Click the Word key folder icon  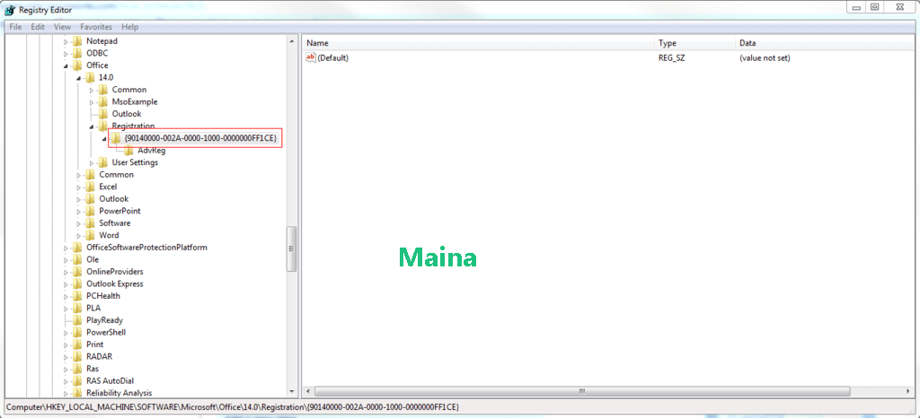click(90, 235)
